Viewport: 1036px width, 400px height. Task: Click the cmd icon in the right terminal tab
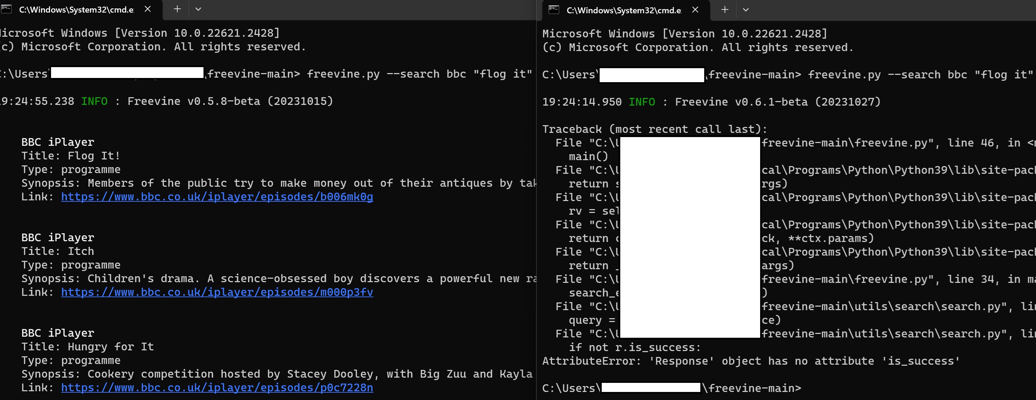click(x=554, y=10)
